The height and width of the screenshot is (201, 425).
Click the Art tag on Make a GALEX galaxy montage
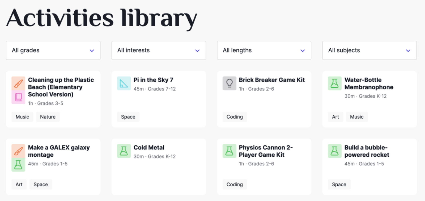click(19, 185)
